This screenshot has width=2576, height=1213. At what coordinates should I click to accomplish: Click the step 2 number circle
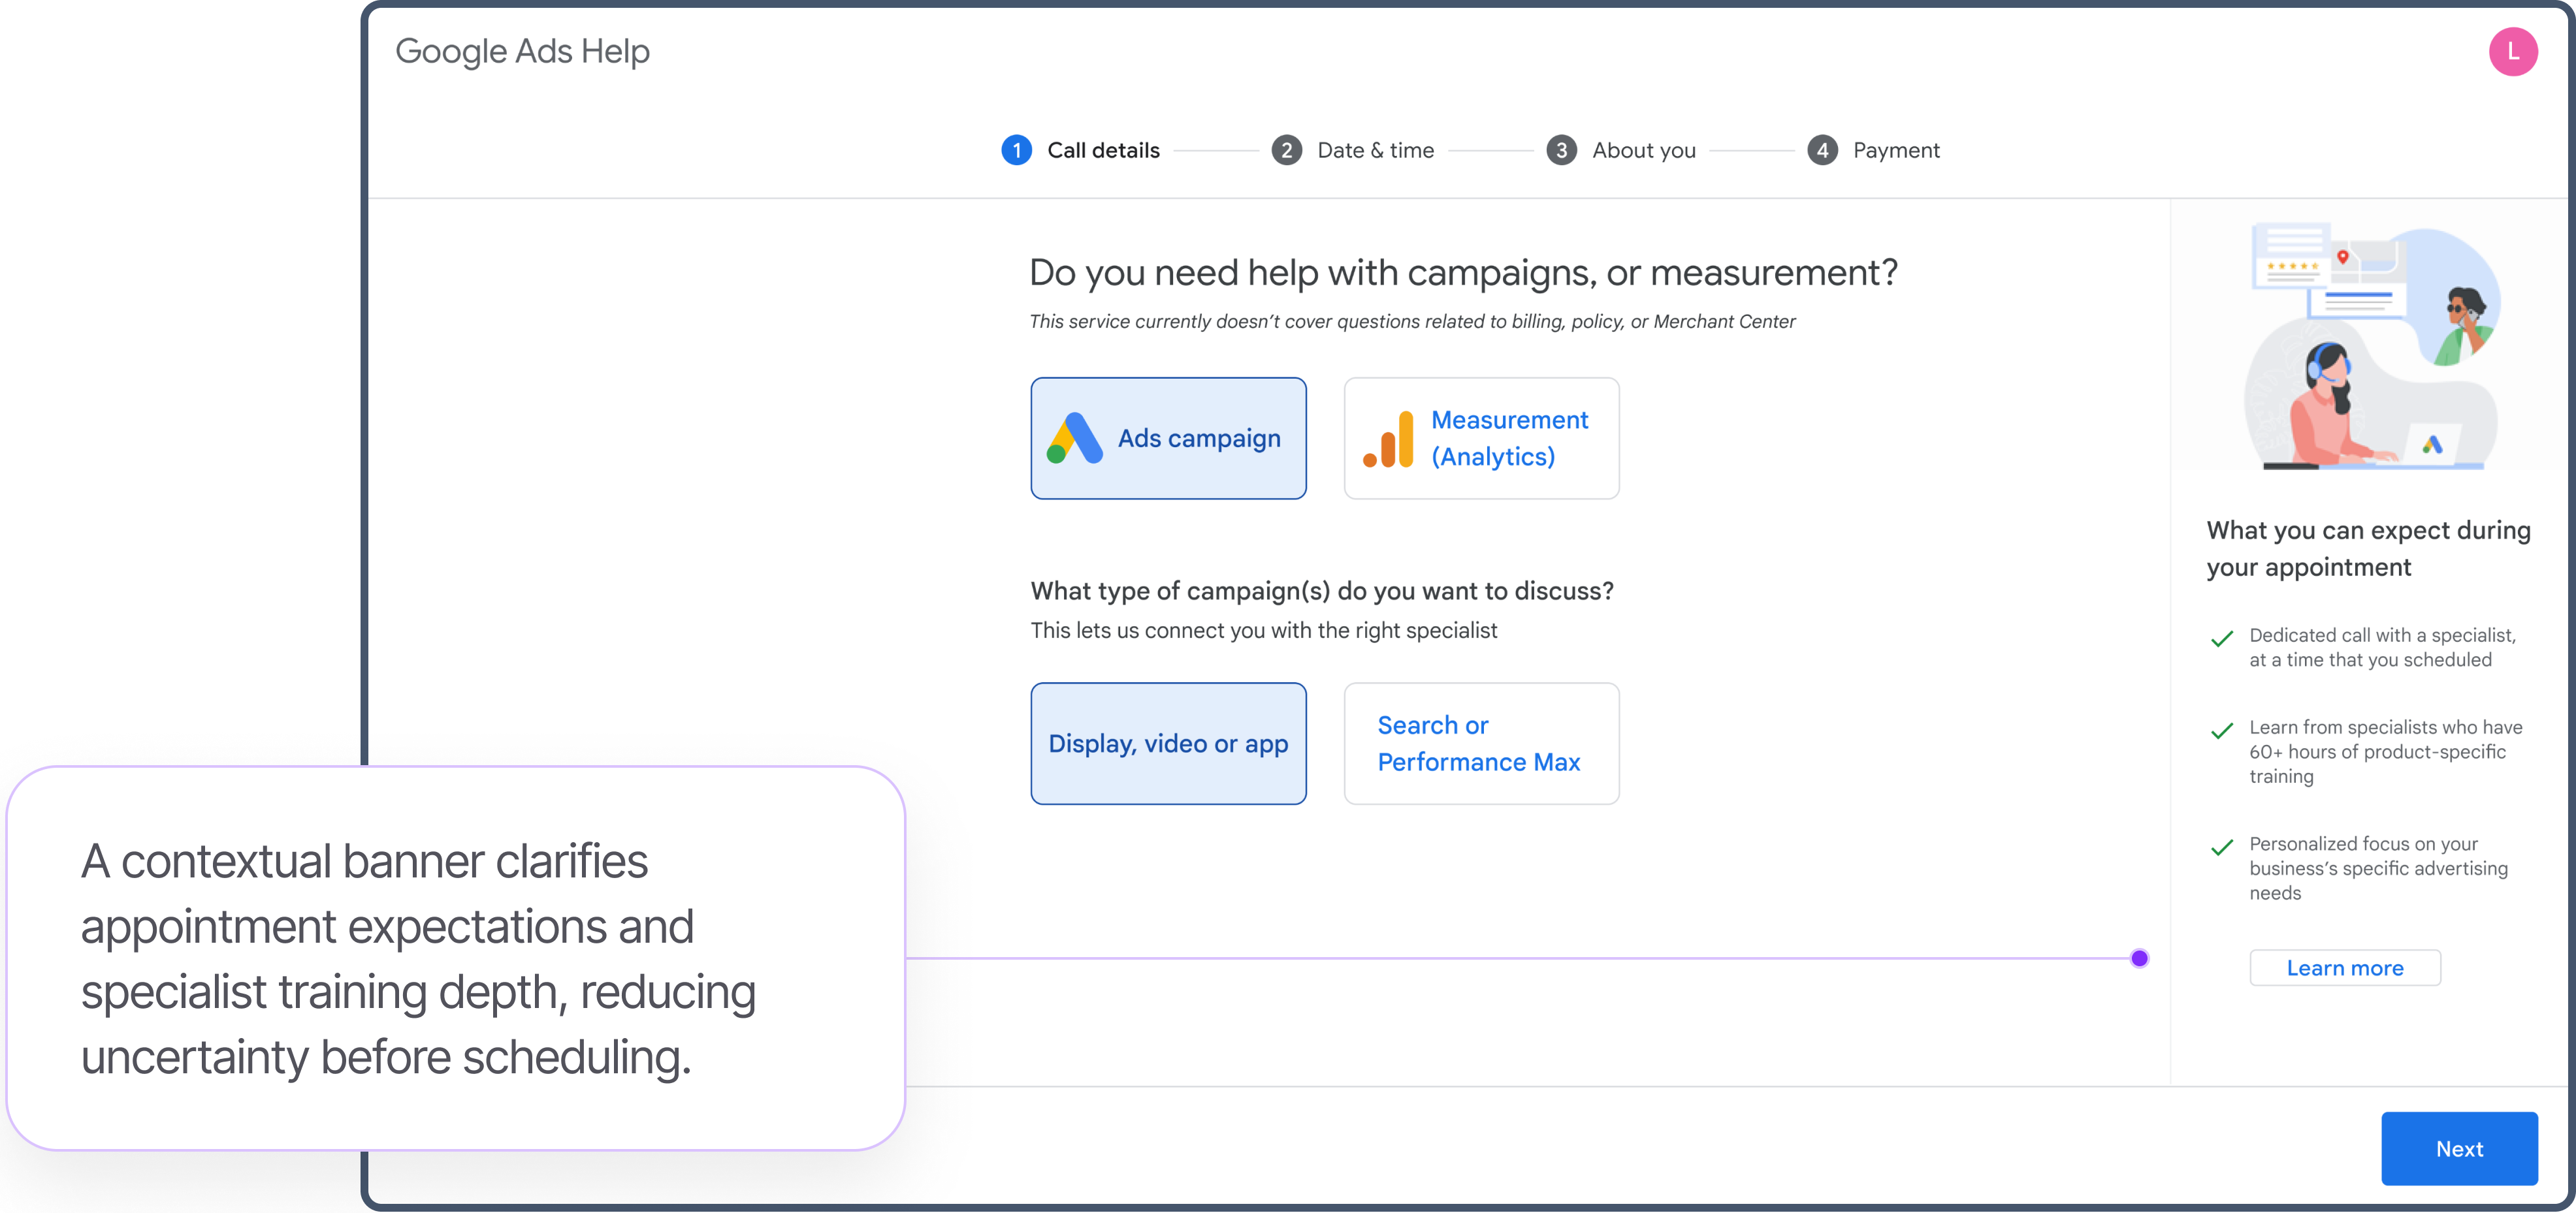pyautogui.click(x=1286, y=151)
